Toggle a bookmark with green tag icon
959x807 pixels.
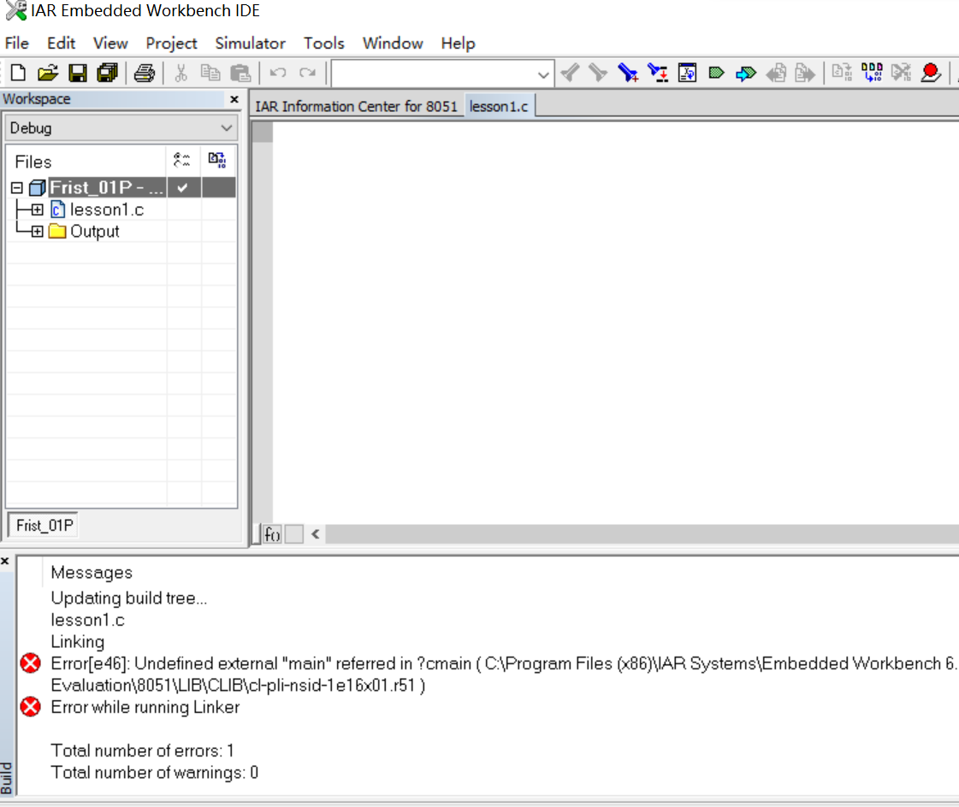tap(716, 74)
